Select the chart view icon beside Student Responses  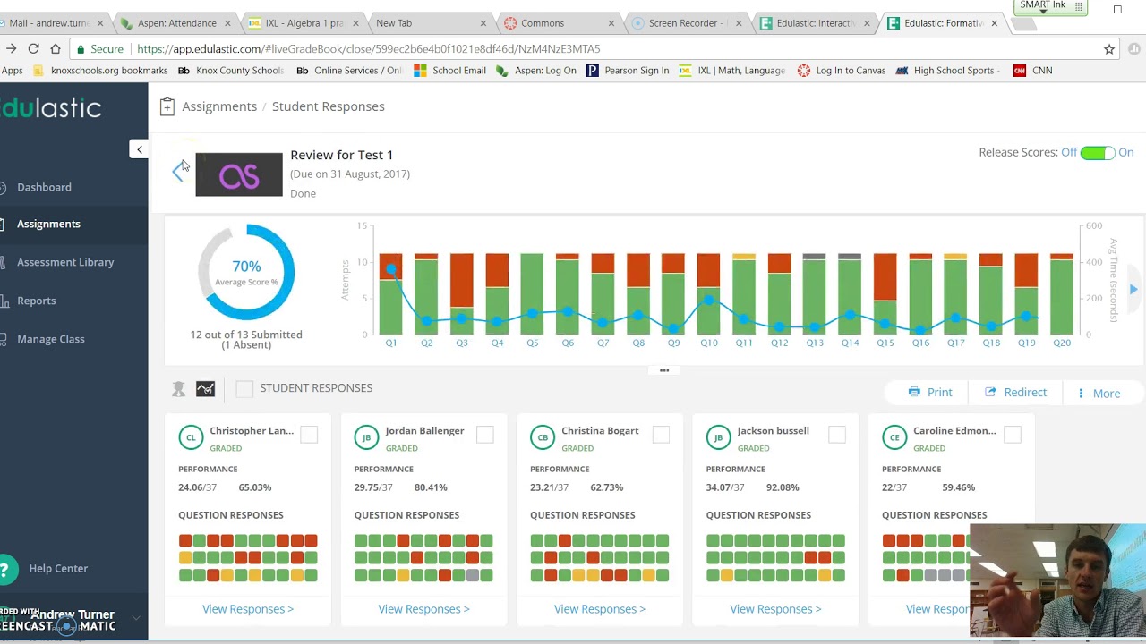click(x=206, y=388)
